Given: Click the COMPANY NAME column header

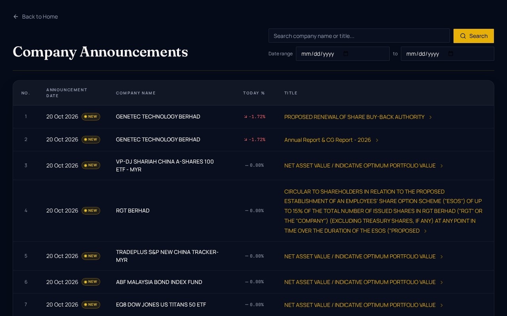Looking at the screenshot, I should pos(136,93).
